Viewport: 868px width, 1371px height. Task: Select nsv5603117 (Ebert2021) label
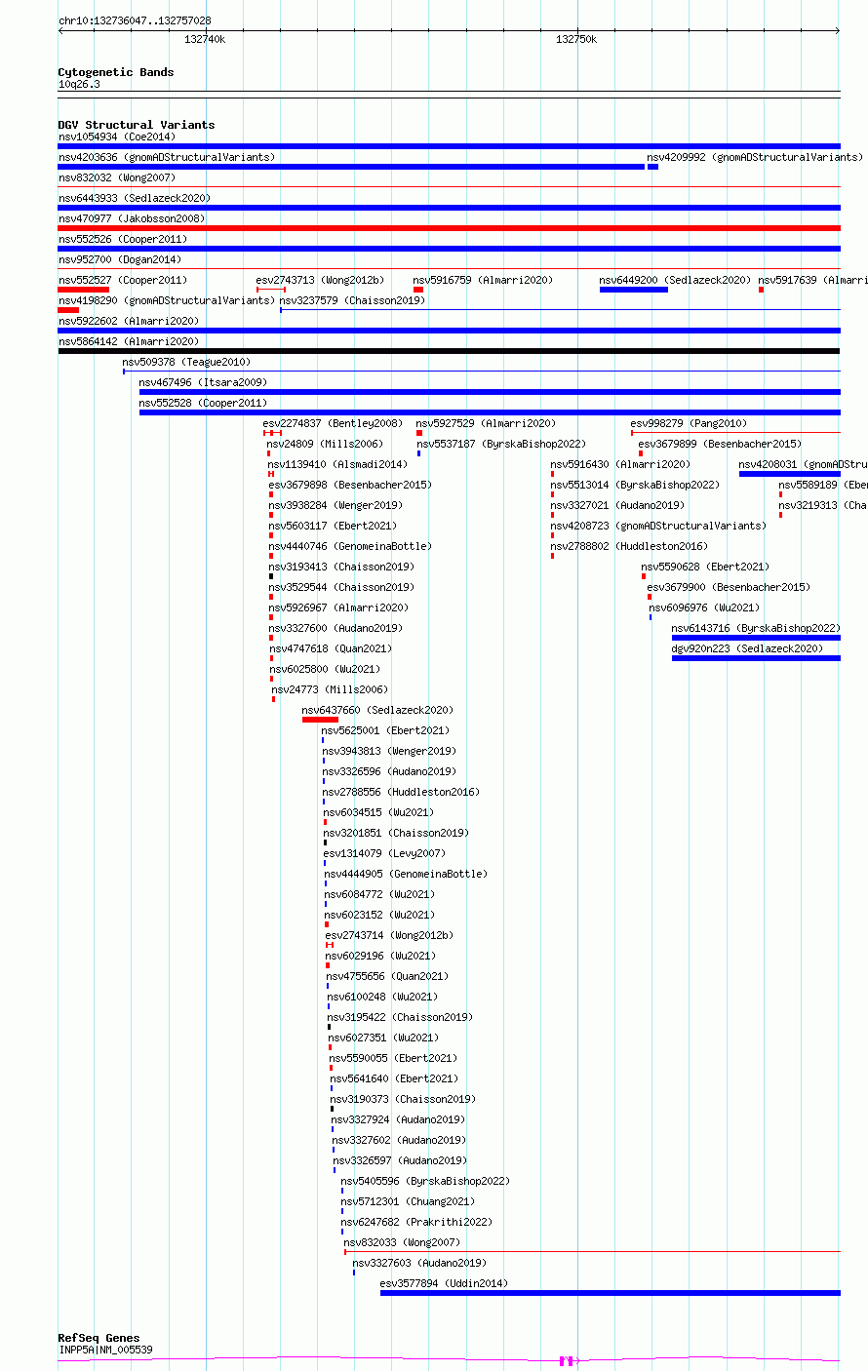(x=334, y=526)
